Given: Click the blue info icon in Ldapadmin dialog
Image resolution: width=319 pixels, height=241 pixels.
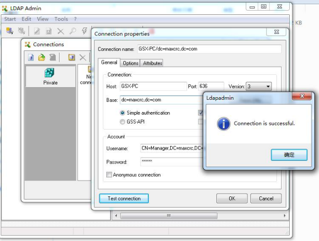Looking at the screenshot, I should (224, 123).
